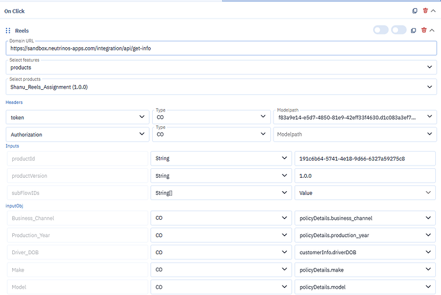This screenshot has height=295, width=441.
Task: Collapse the Reels action panel
Action: pyautogui.click(x=432, y=31)
